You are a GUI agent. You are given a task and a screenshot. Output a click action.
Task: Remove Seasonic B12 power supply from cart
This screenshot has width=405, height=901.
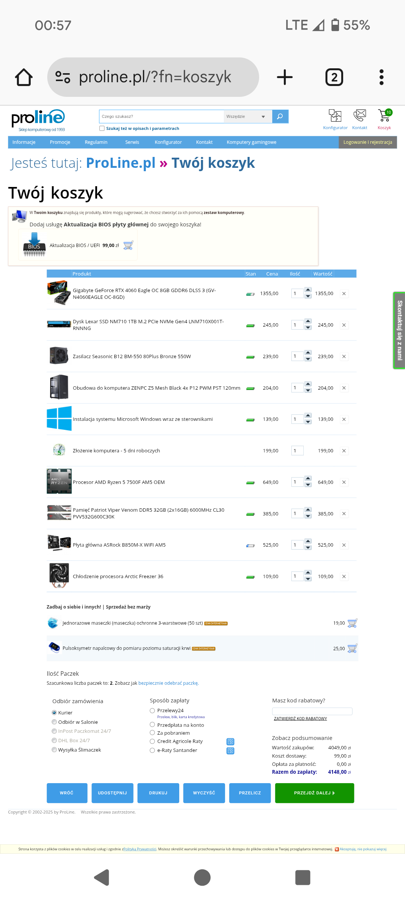[344, 356]
